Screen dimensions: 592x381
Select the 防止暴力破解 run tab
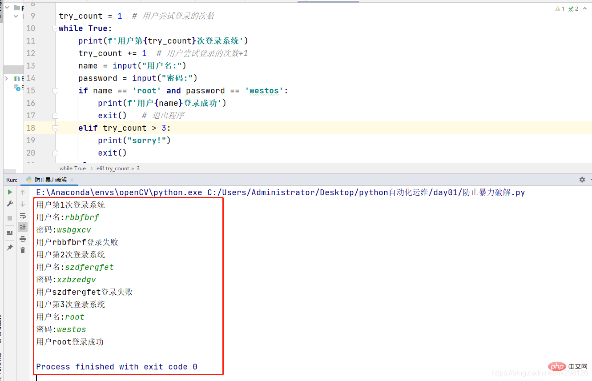50,180
